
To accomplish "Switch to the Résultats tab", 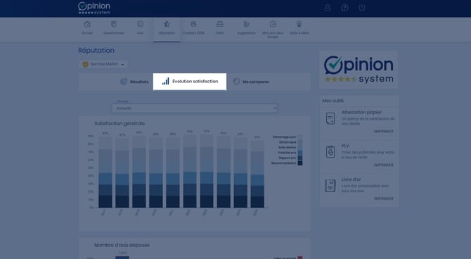I will point(134,82).
